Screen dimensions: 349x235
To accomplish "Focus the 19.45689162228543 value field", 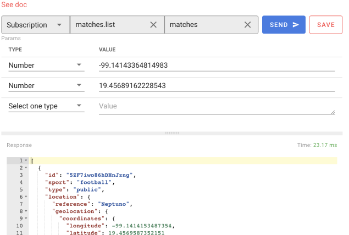I will [x=217, y=86].
